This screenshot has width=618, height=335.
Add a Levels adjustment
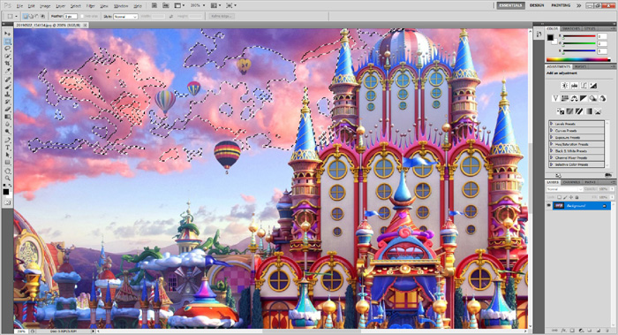[574, 85]
